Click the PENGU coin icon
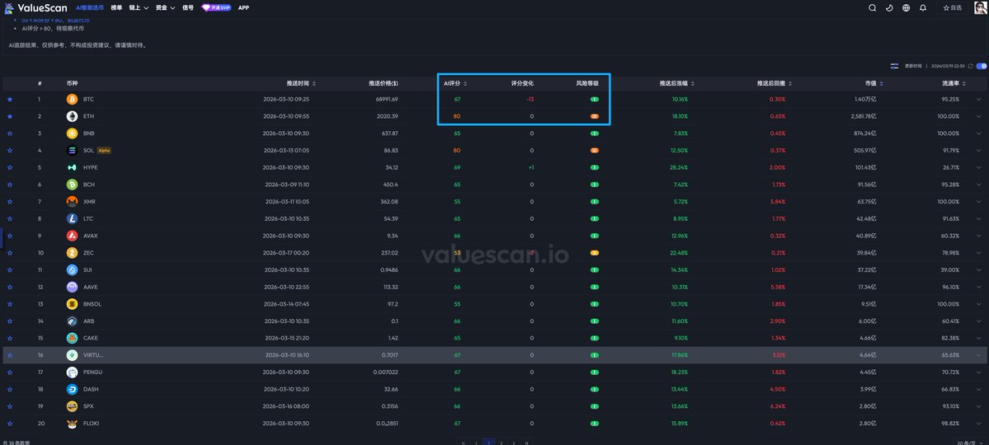The height and width of the screenshot is (445, 989). (72, 372)
